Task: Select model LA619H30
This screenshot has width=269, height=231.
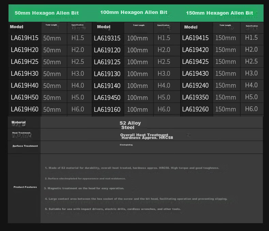Action: [25, 74]
